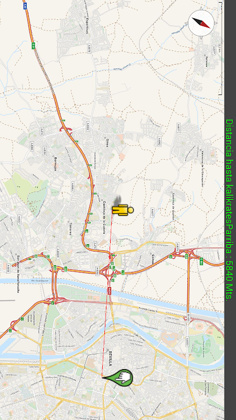
Task: Tap the Camas town label
Action: point(154,259)
